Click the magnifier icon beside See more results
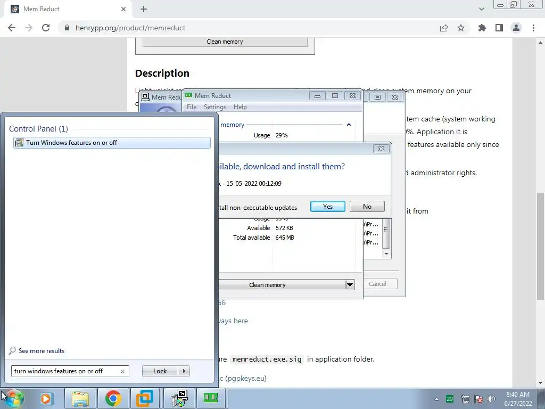 tap(12, 350)
